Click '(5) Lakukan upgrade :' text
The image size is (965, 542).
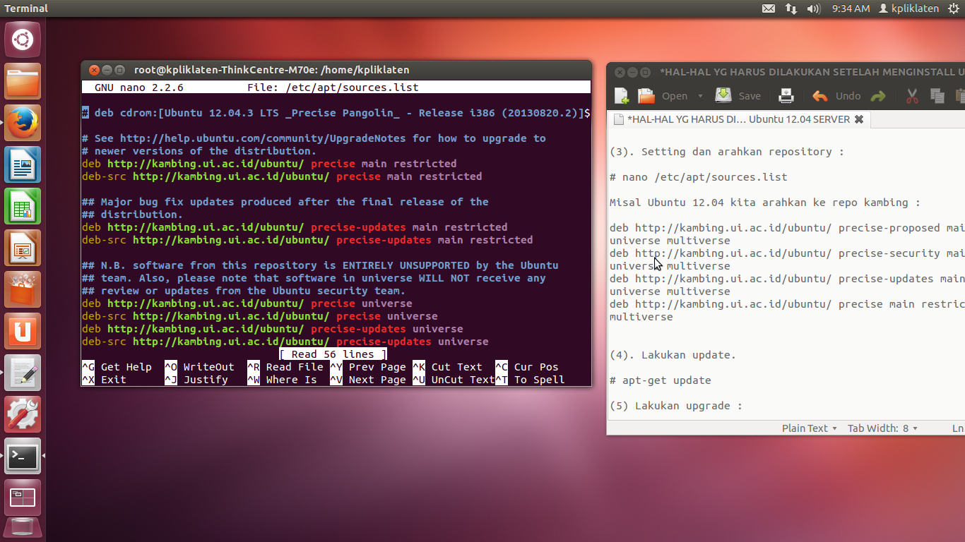[x=676, y=406]
